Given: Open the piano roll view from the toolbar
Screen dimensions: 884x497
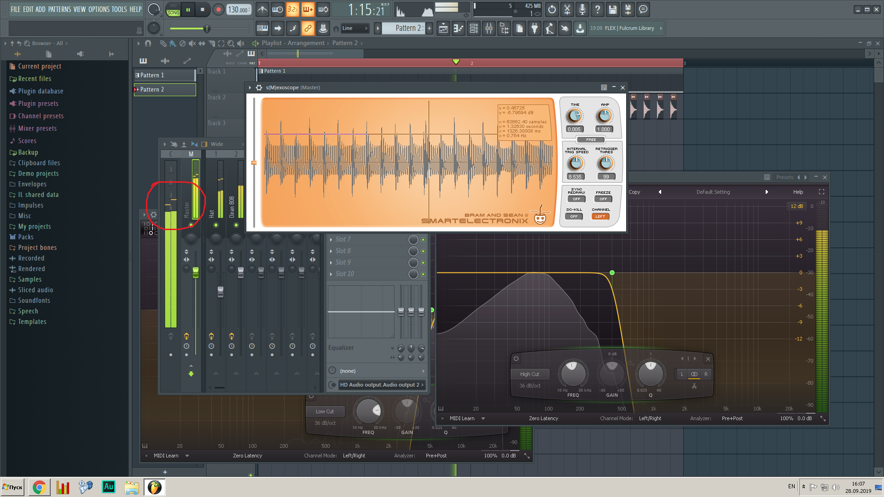Looking at the screenshot, I should point(459,29).
